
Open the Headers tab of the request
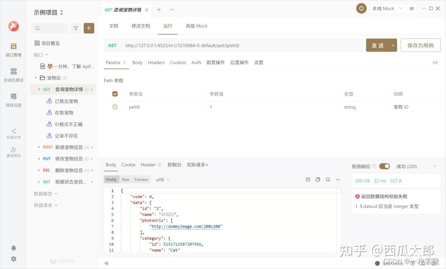click(156, 62)
